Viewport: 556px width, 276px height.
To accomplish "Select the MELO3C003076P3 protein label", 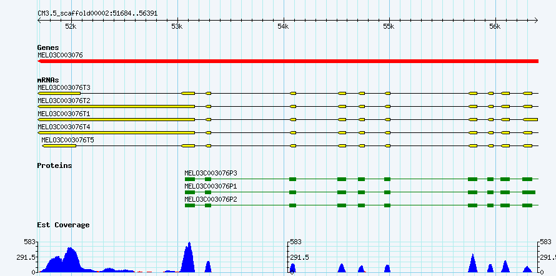I will 211,173.
